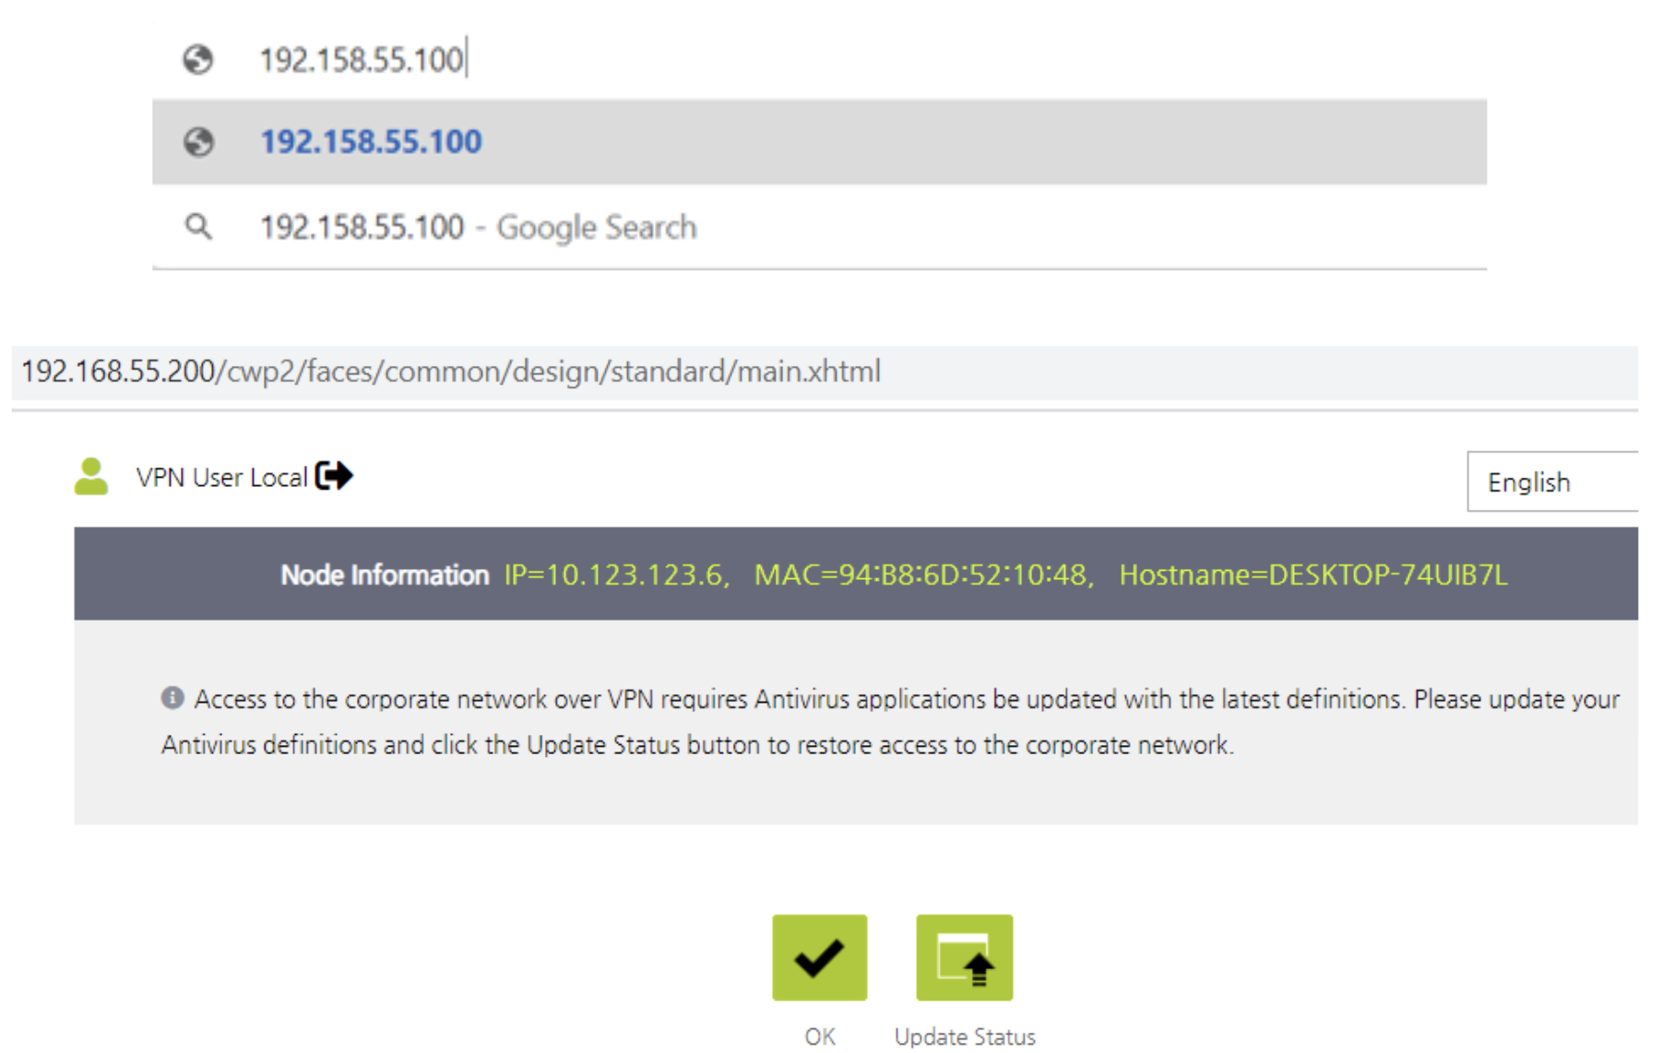Click the IP=10.123.123.6 value
Viewport: 1662px width, 1053px height.
tap(616, 575)
